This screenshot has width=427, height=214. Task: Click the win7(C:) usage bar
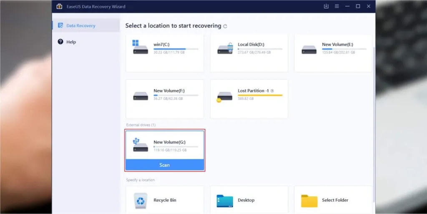click(176, 49)
